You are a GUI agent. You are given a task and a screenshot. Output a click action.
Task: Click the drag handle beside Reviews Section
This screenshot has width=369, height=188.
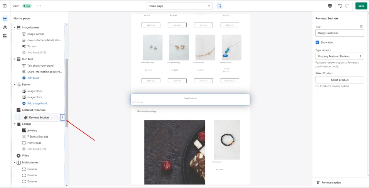click(x=62, y=117)
